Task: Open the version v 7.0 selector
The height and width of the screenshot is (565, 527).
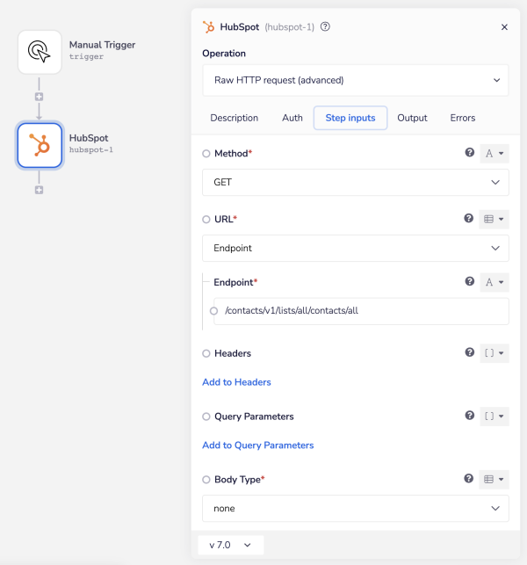Action: click(x=230, y=545)
